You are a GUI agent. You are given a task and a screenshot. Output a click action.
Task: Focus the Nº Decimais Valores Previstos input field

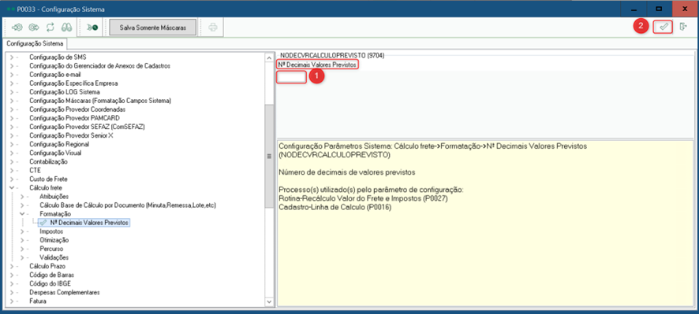click(x=291, y=77)
